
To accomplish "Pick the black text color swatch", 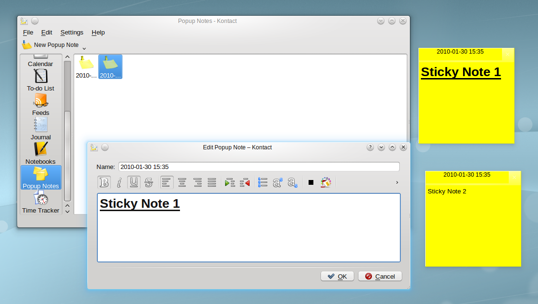I will 311,182.
